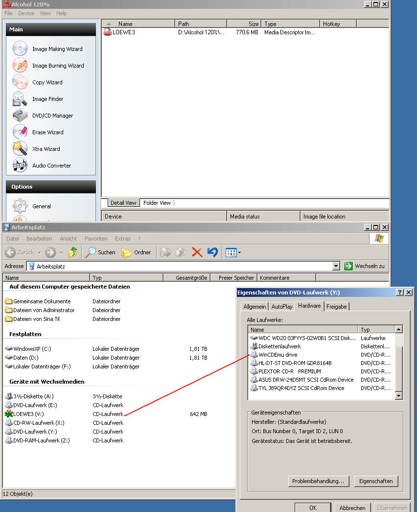Select the Daten (D:) hard disk
Viewport: 417px width, 512px height.
[22, 358]
